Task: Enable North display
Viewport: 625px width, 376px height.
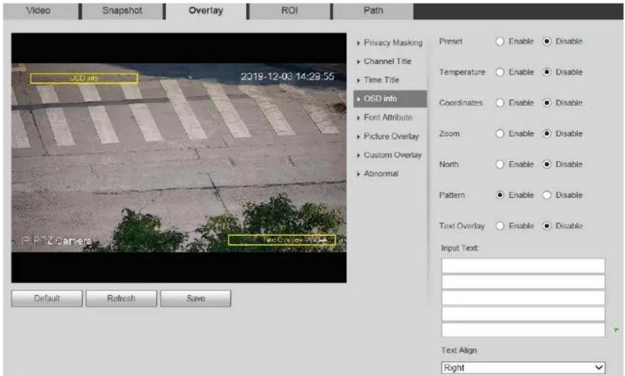Action: 500,164
